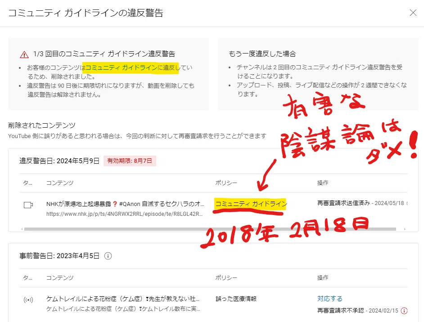
Task: Click the scrollbar right arrow
Action: coord(405,229)
